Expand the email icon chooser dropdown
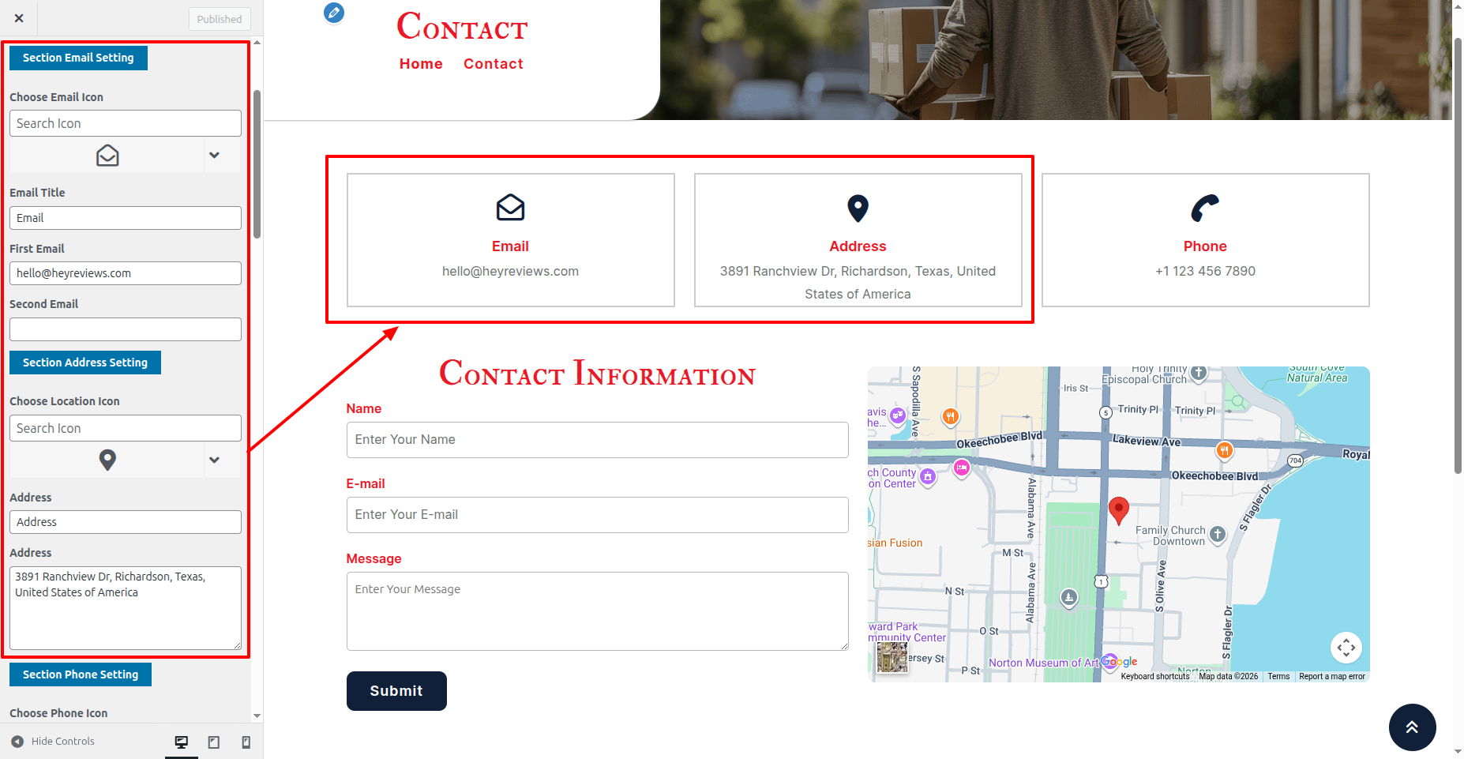The image size is (1464, 759). (214, 156)
